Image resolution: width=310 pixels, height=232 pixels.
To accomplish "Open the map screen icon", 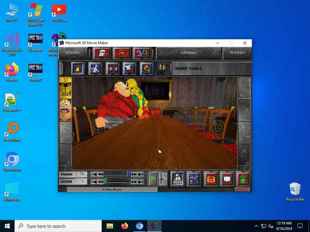I will point(227,179).
